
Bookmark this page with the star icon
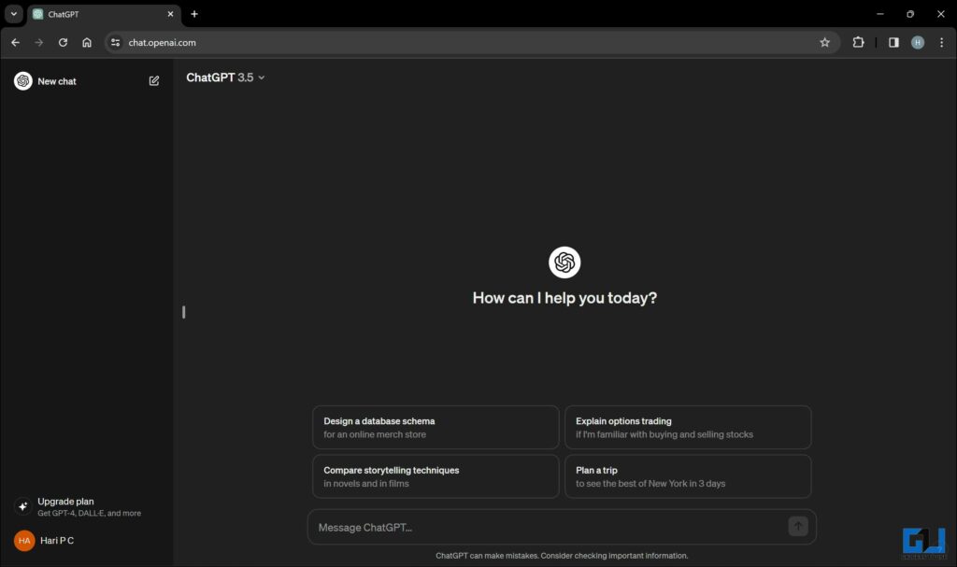(824, 42)
